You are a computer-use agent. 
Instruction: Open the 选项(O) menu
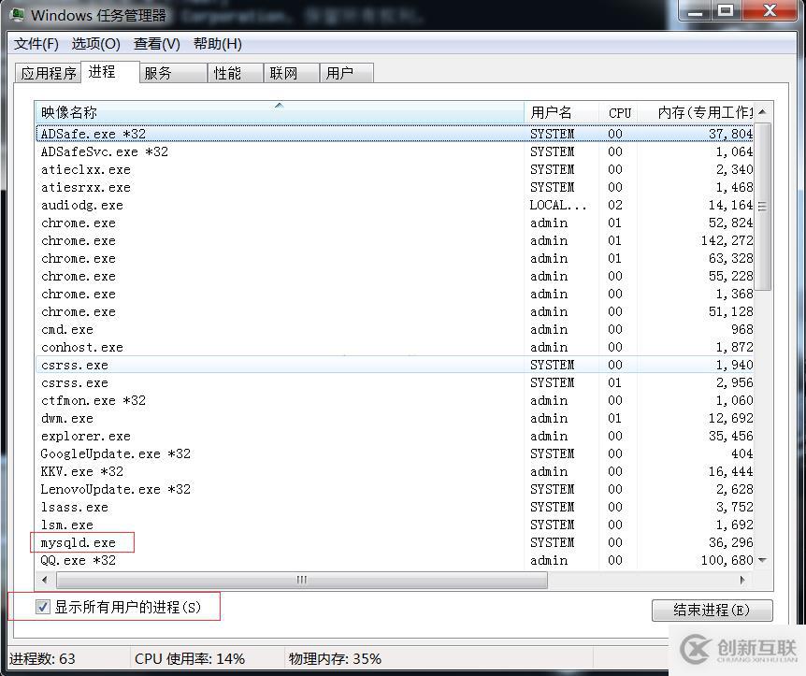coord(95,44)
